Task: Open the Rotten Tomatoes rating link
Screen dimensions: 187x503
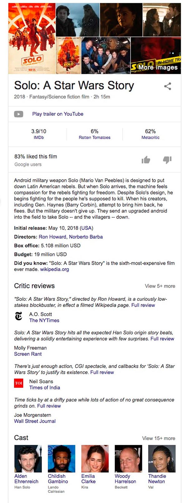Action: tap(94, 137)
